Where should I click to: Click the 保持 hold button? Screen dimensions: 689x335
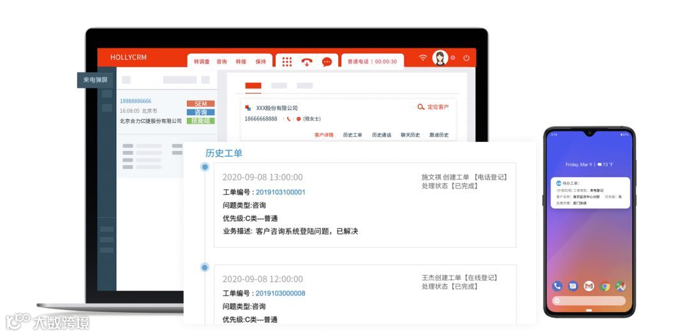click(x=260, y=62)
